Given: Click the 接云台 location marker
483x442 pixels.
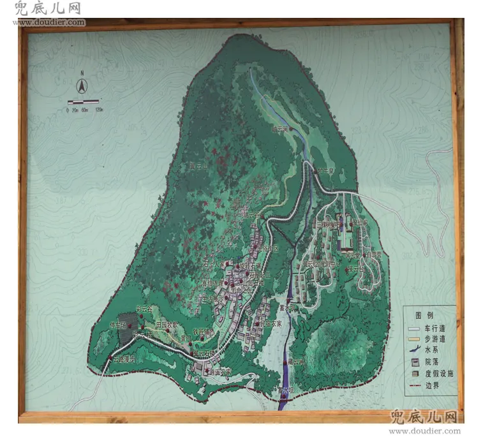Looking at the screenshot, I should [x=346, y=270].
